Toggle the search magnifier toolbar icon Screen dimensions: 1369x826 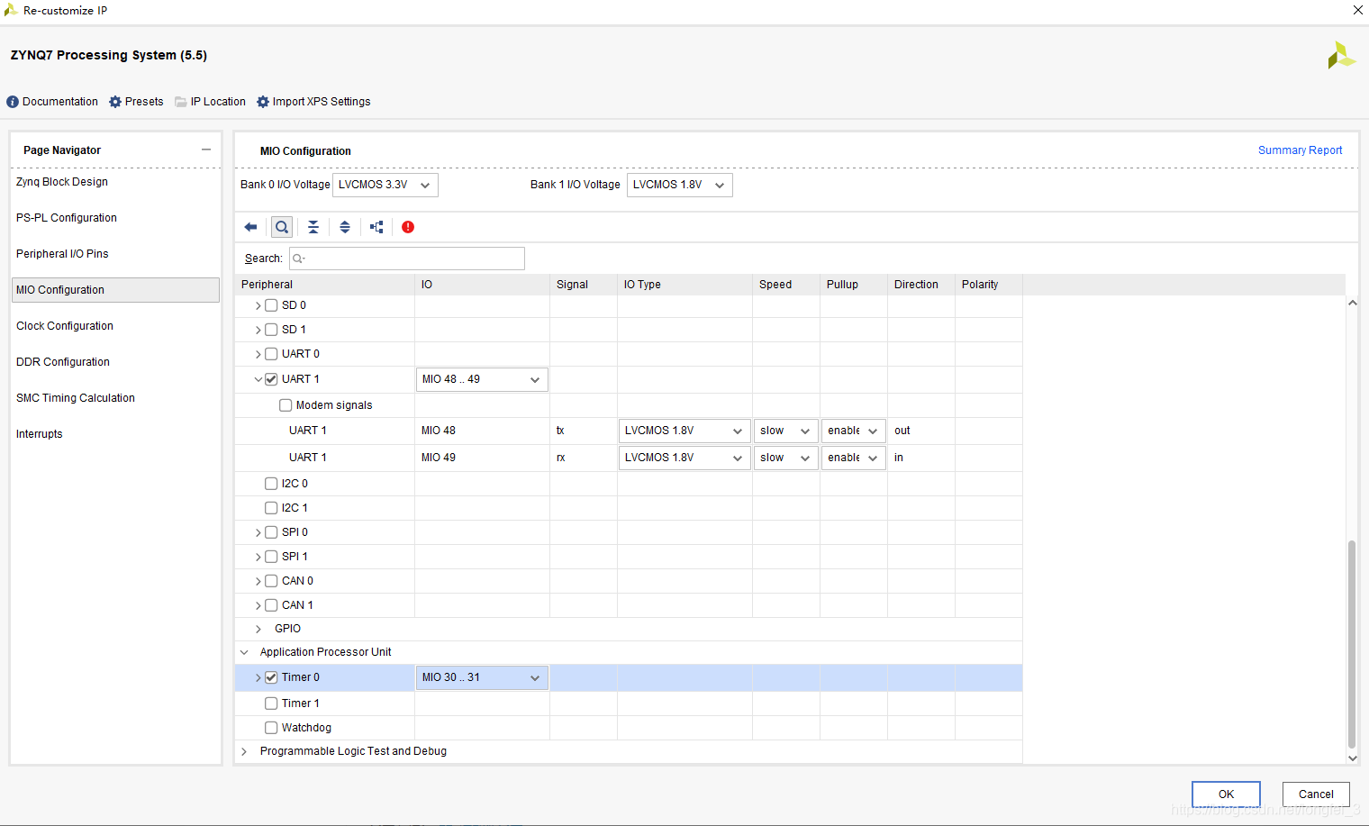[x=282, y=227]
